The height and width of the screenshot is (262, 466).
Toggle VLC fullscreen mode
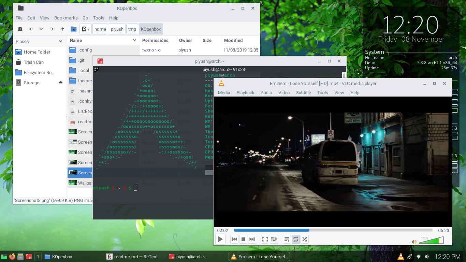tap(265, 239)
